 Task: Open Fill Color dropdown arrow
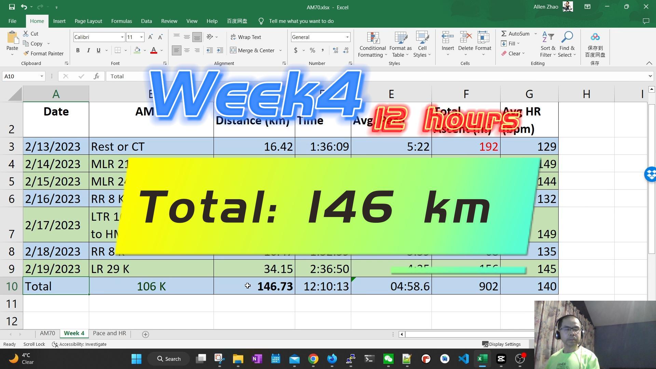point(145,50)
